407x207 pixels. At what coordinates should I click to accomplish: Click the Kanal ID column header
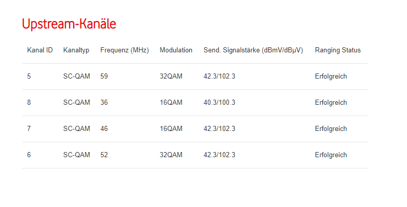pos(40,50)
